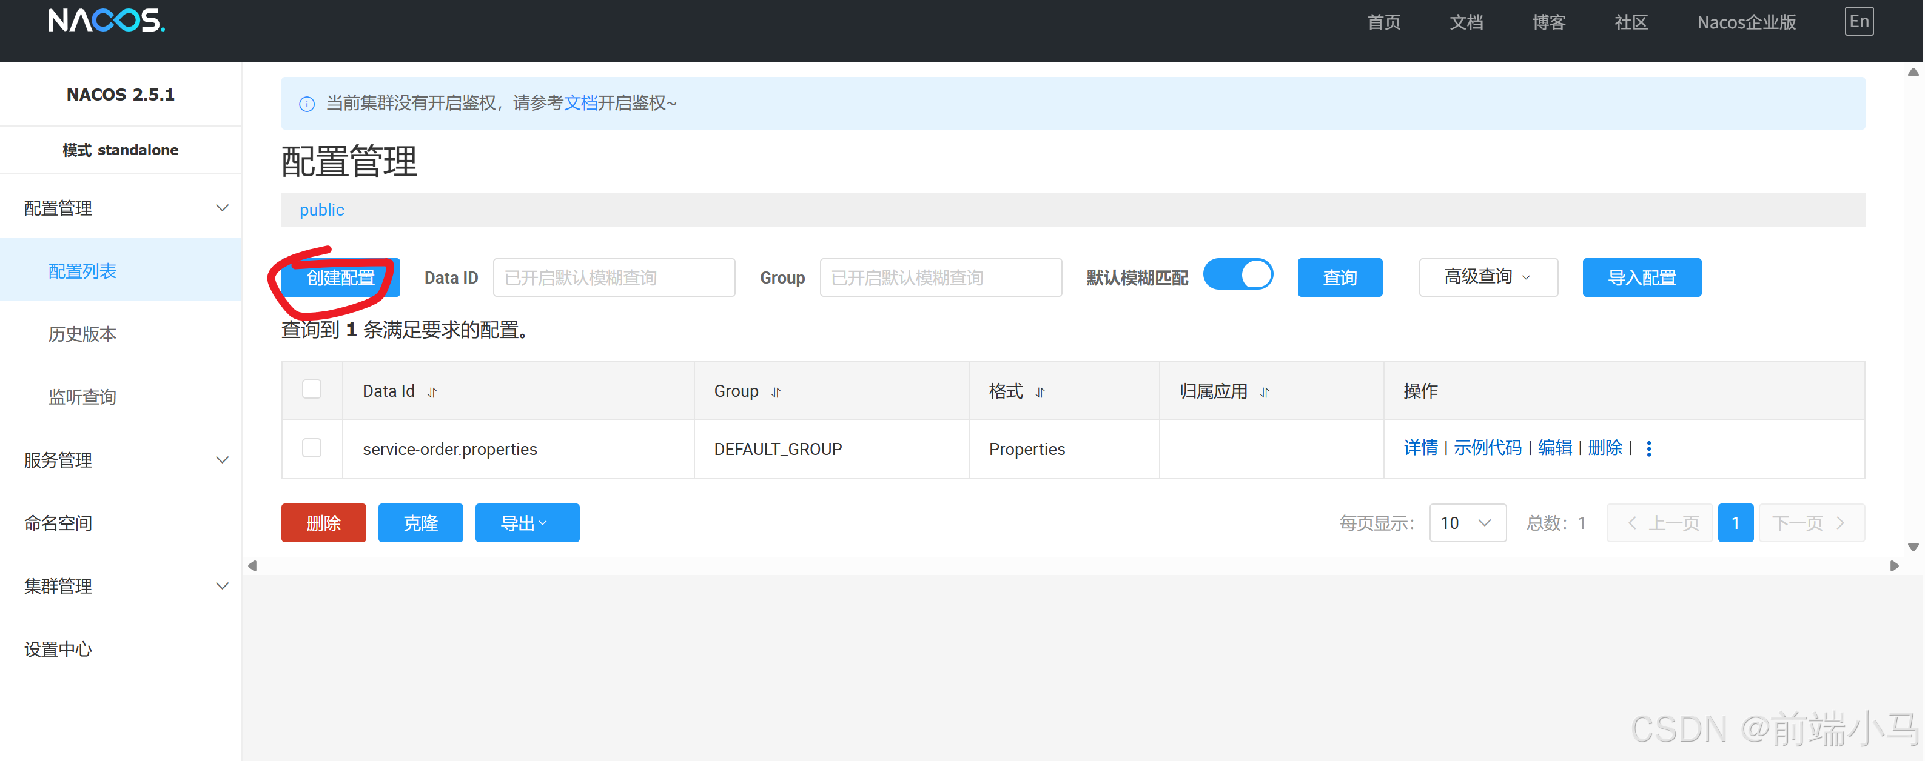Click the vertical scrollbar down arrow
The height and width of the screenshot is (761, 1925).
pos(1912,547)
